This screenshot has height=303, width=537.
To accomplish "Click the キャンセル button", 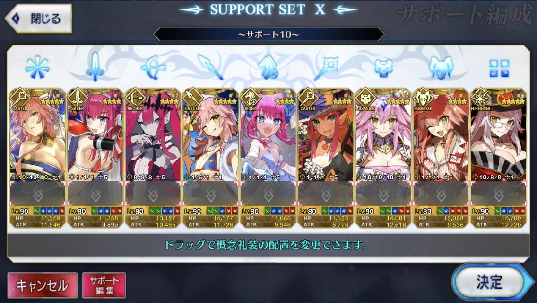I will [43, 285].
